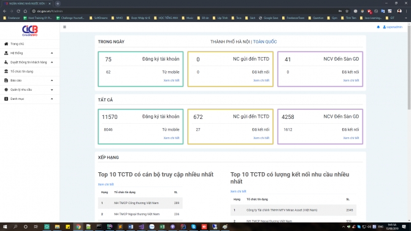The height and width of the screenshot is (231, 411).
Task: Click the Quản lý nhu cầu gear icon
Action: [6, 89]
